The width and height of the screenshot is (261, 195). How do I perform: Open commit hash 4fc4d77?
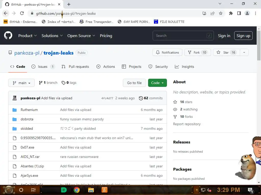(x=107, y=98)
